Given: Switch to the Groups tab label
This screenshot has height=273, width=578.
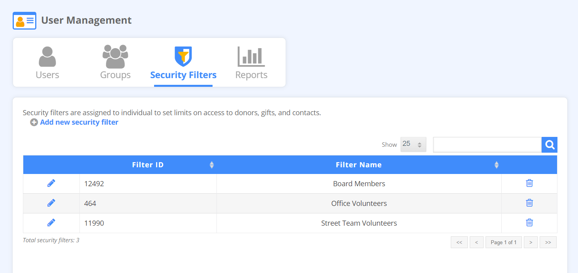Looking at the screenshot, I should point(115,75).
